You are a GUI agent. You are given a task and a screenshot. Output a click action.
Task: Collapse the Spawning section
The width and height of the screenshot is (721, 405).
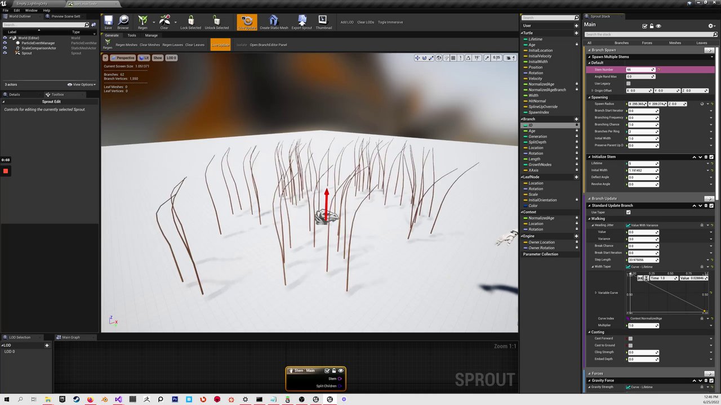pos(590,97)
